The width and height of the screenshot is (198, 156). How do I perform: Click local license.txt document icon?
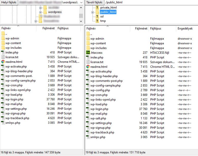point(3,57)
